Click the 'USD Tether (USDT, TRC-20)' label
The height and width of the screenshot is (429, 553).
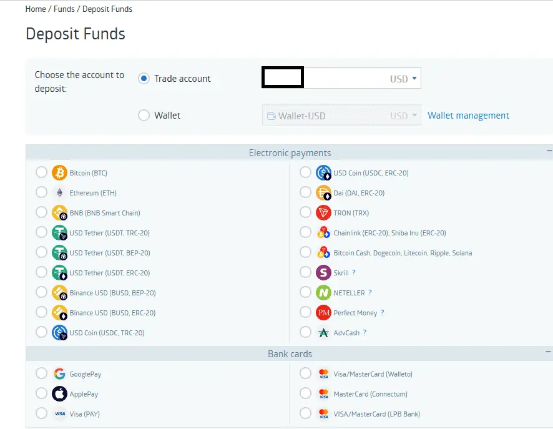(109, 233)
